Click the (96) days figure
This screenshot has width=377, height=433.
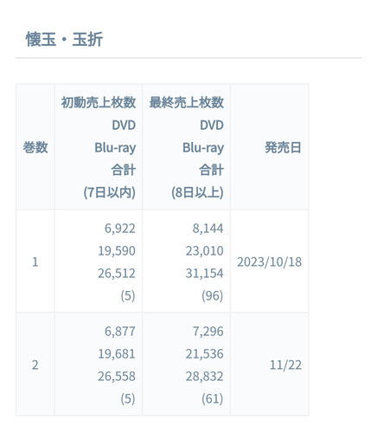pos(213,295)
